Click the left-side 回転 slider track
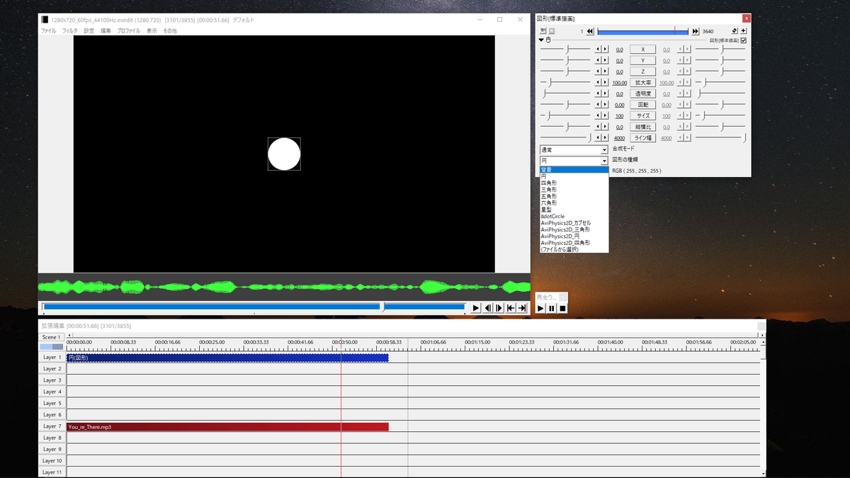Image resolution: width=850 pixels, height=478 pixels. pos(565,105)
